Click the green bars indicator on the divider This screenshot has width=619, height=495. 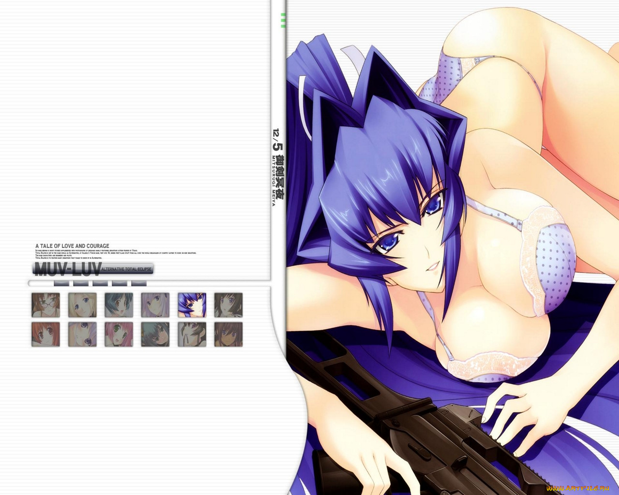[x=283, y=20]
